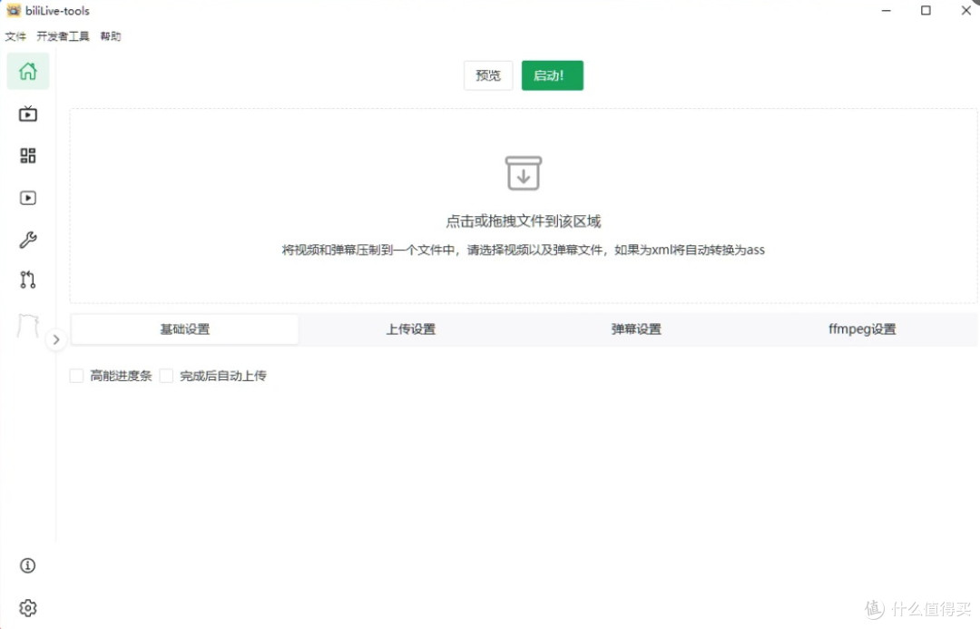Open the 文件 menu
This screenshot has width=980, height=629.
point(15,36)
